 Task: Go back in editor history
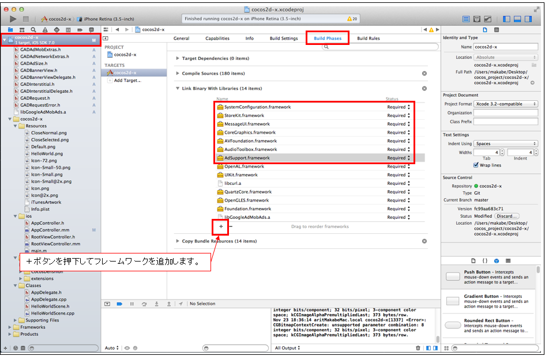(118, 29)
